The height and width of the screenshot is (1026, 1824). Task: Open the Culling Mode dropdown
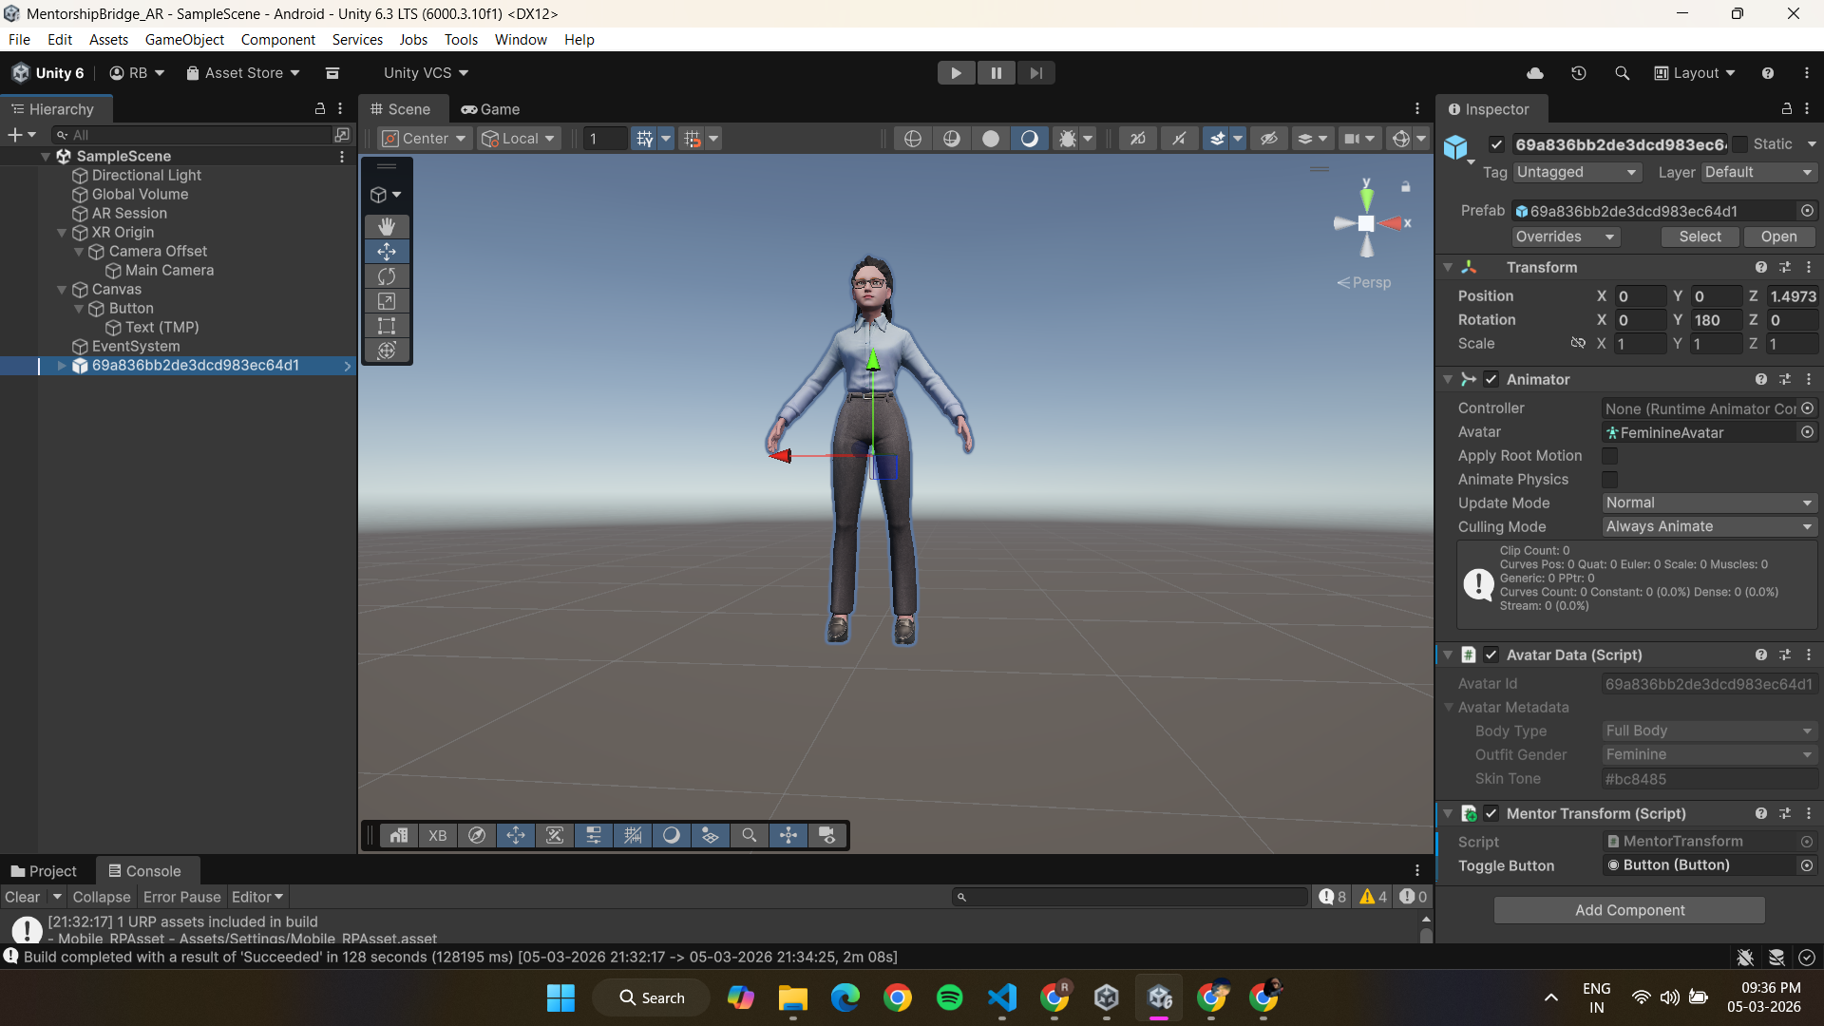click(1708, 526)
